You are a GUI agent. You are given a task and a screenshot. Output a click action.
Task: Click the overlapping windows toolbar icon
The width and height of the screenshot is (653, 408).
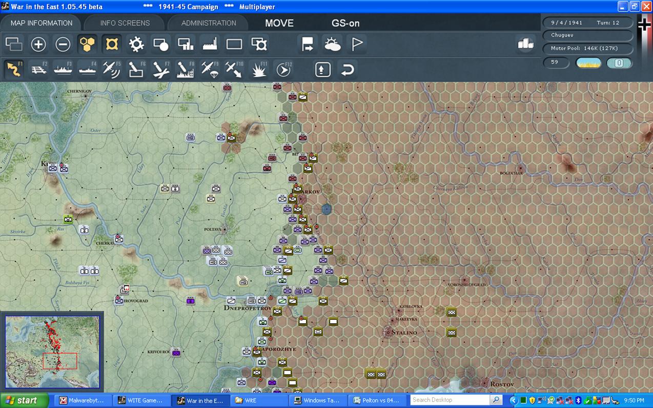click(x=14, y=44)
